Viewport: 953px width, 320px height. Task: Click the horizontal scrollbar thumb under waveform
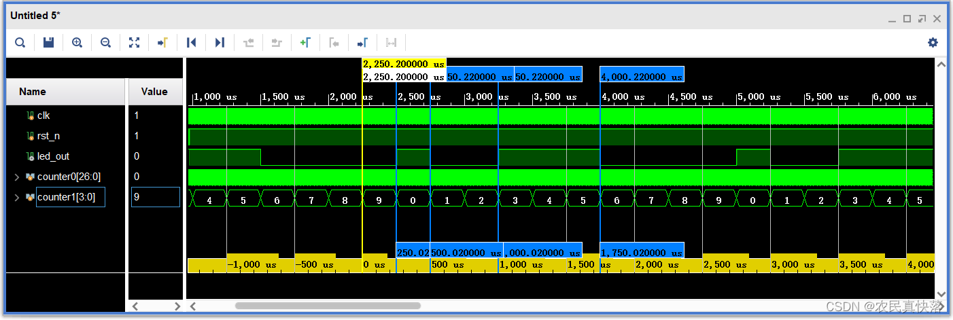[328, 306]
